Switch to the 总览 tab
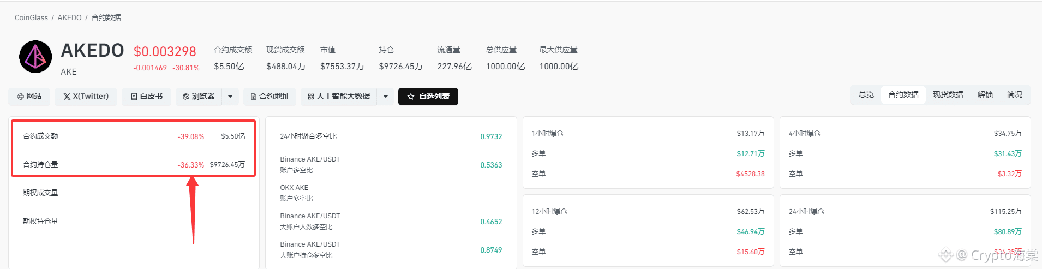The width and height of the screenshot is (1042, 269). click(x=866, y=95)
